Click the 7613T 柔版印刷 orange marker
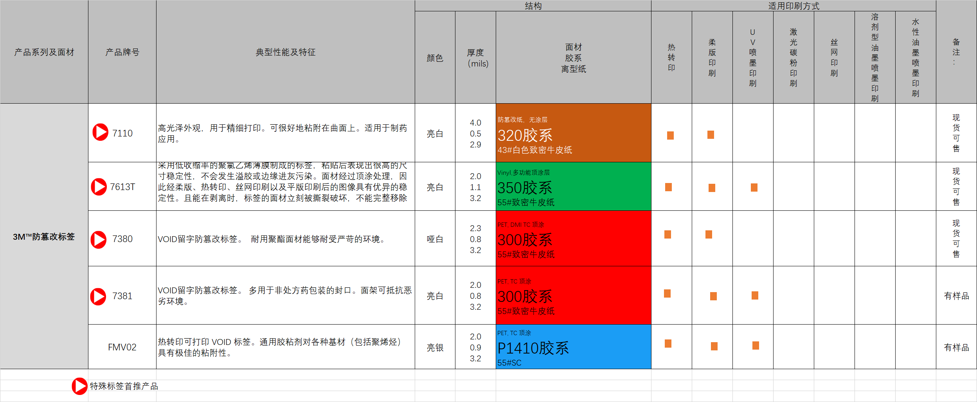977x402 pixels. 712,188
